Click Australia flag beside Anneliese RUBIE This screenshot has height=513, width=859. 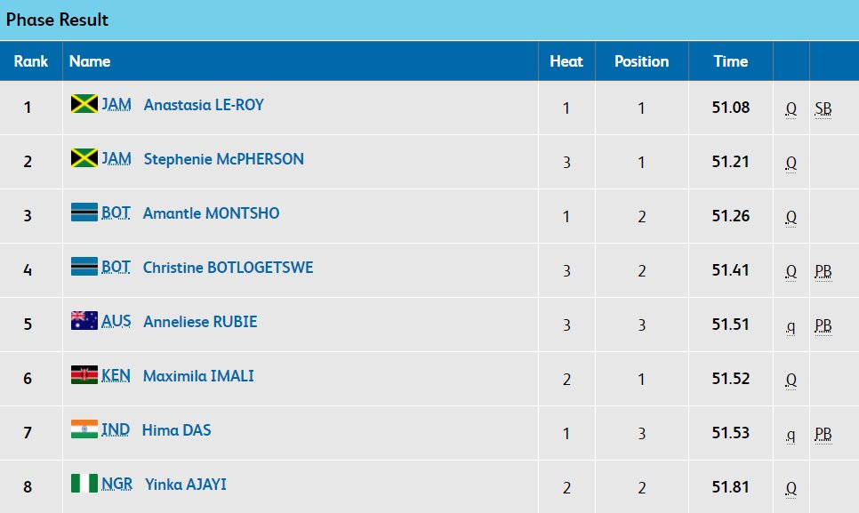coord(84,322)
